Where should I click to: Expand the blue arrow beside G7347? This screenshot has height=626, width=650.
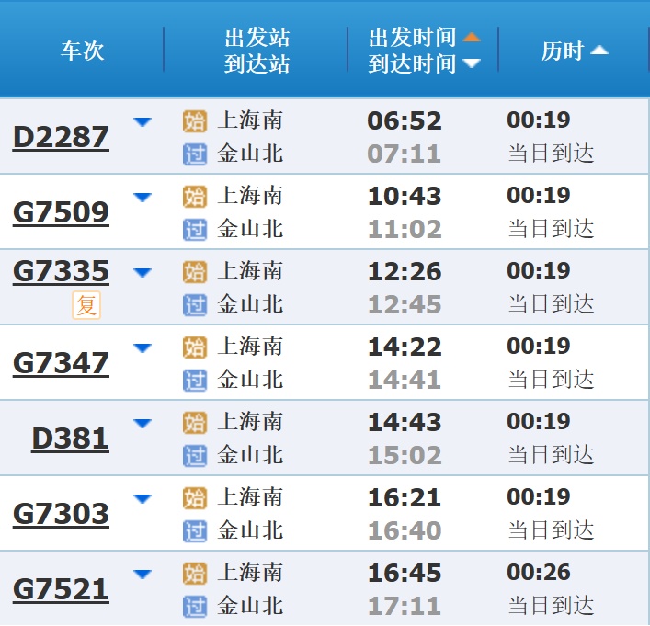tap(143, 347)
